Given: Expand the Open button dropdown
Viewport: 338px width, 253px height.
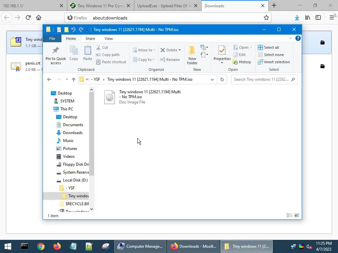Looking at the screenshot, I should pyautogui.click(x=251, y=47).
